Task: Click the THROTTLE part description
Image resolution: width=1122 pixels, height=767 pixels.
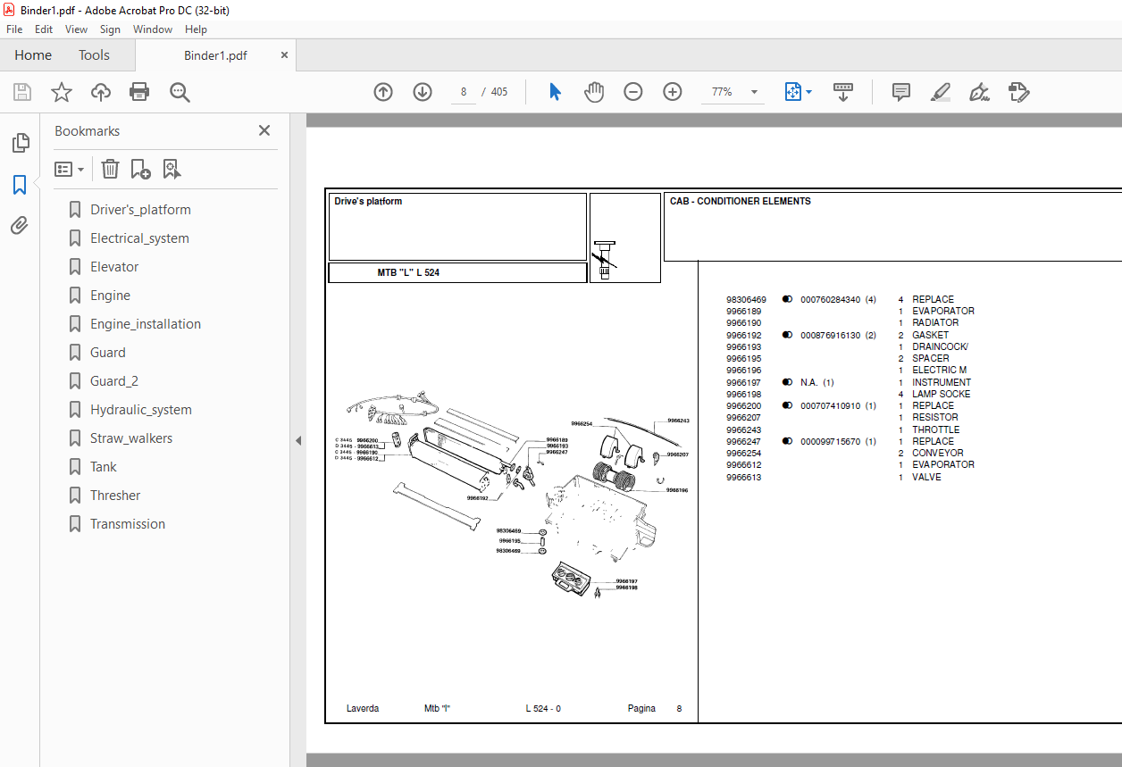Action: [936, 429]
